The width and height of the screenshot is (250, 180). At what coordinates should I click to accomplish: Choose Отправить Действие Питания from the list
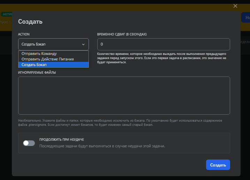click(x=47, y=59)
